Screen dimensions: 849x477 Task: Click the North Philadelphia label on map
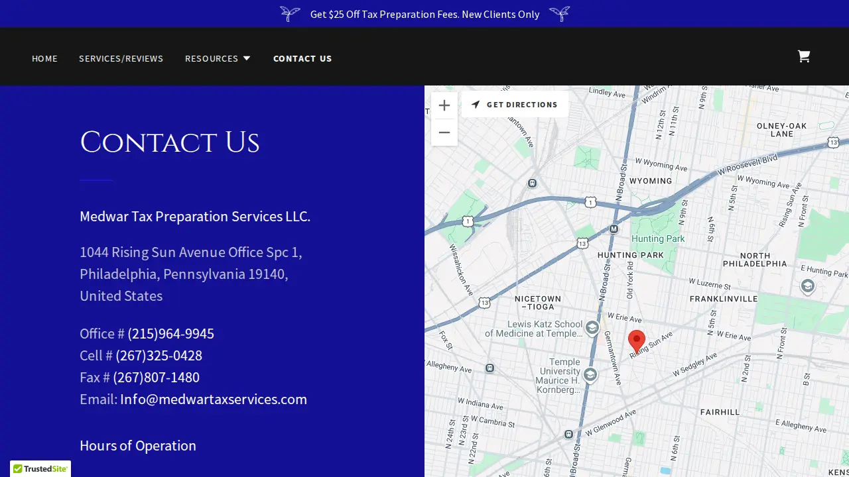[755, 259]
